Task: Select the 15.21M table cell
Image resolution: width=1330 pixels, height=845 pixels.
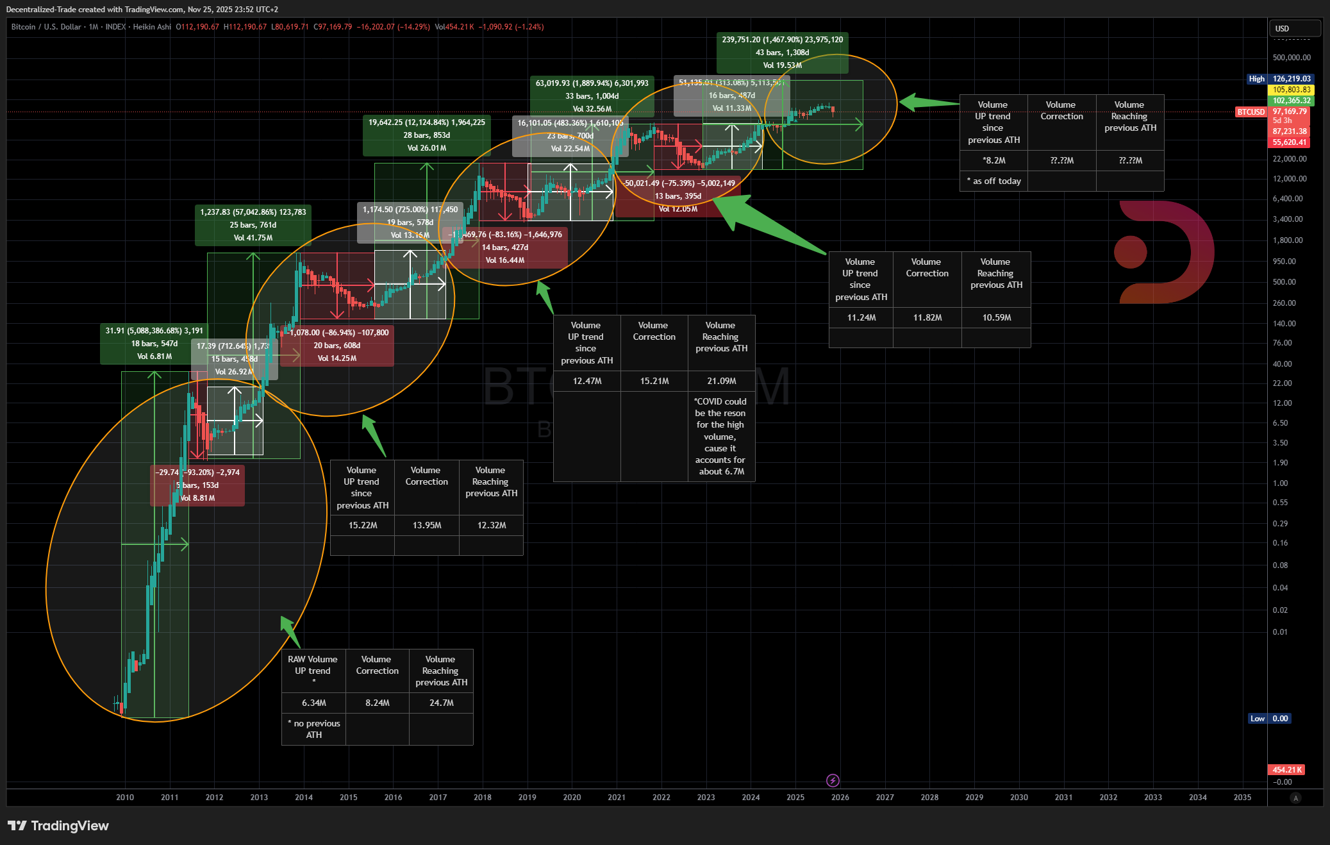Action: point(654,381)
